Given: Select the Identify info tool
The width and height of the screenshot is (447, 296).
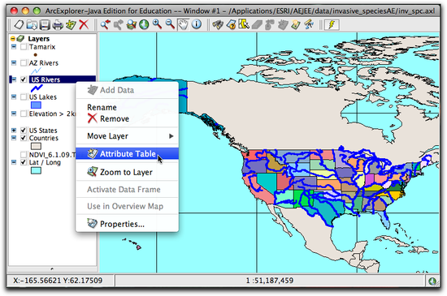Looking at the screenshot, I should point(196,24).
